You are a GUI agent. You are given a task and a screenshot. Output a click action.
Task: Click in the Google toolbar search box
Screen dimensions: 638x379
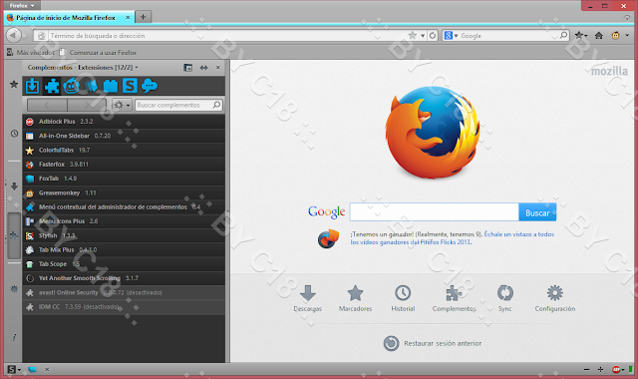point(508,36)
